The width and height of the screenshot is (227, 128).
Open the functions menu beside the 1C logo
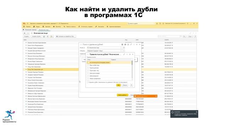point(28,23)
